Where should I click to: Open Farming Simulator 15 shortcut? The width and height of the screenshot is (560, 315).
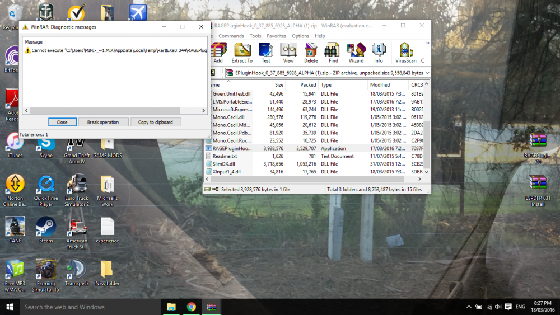tap(46, 276)
